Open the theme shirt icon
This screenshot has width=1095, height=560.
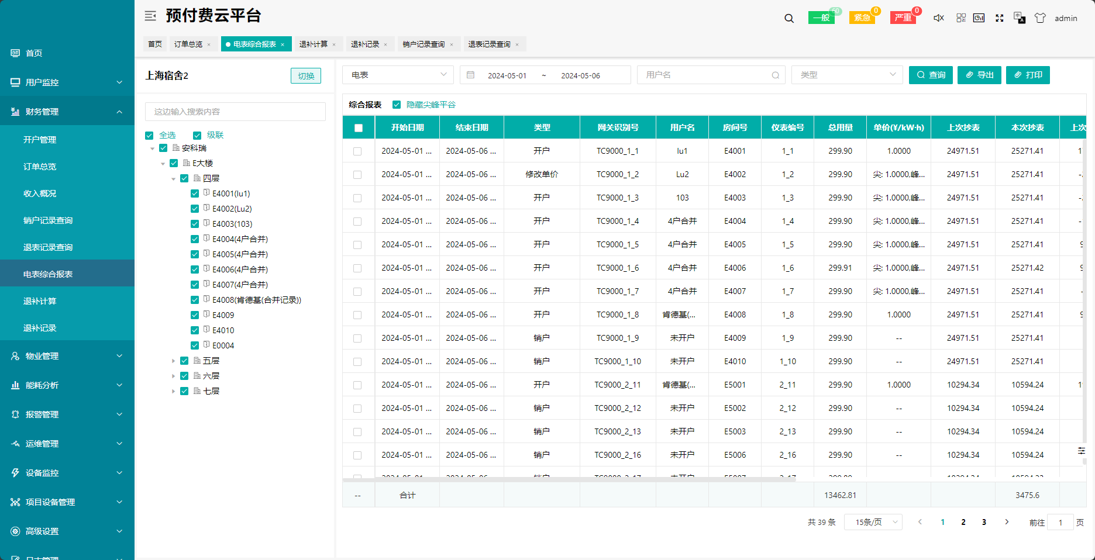point(1040,18)
